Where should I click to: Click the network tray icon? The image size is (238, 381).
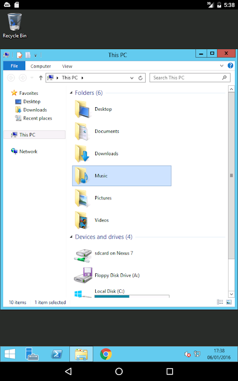click(x=197, y=354)
